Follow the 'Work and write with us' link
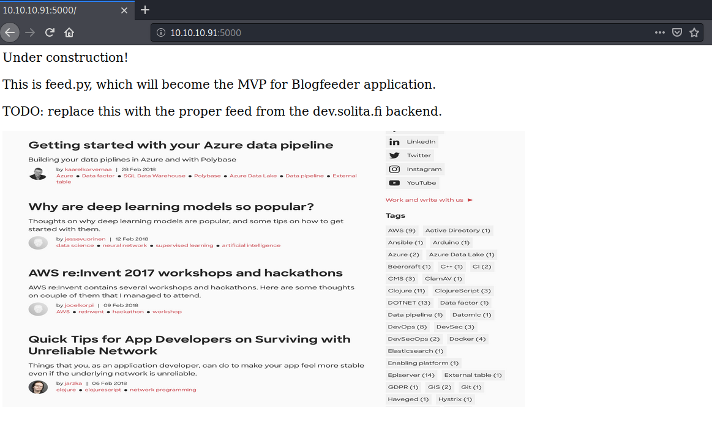The image size is (712, 430). point(429,200)
